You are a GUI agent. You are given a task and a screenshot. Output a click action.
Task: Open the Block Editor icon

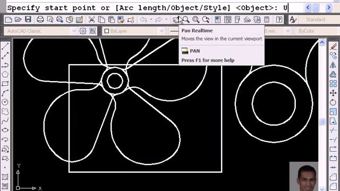coord(131,20)
